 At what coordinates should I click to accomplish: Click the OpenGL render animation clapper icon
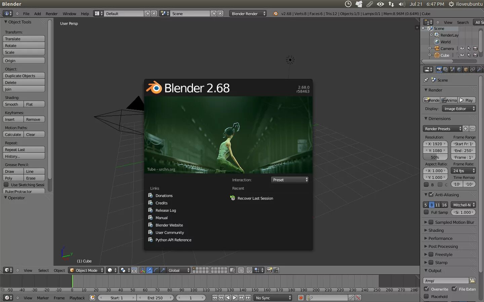pyautogui.click(x=276, y=270)
